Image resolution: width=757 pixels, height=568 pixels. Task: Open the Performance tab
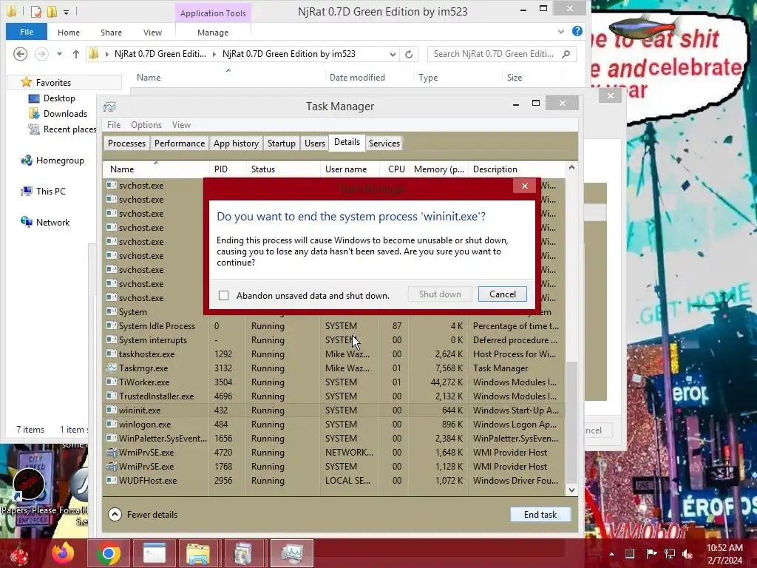click(x=180, y=143)
